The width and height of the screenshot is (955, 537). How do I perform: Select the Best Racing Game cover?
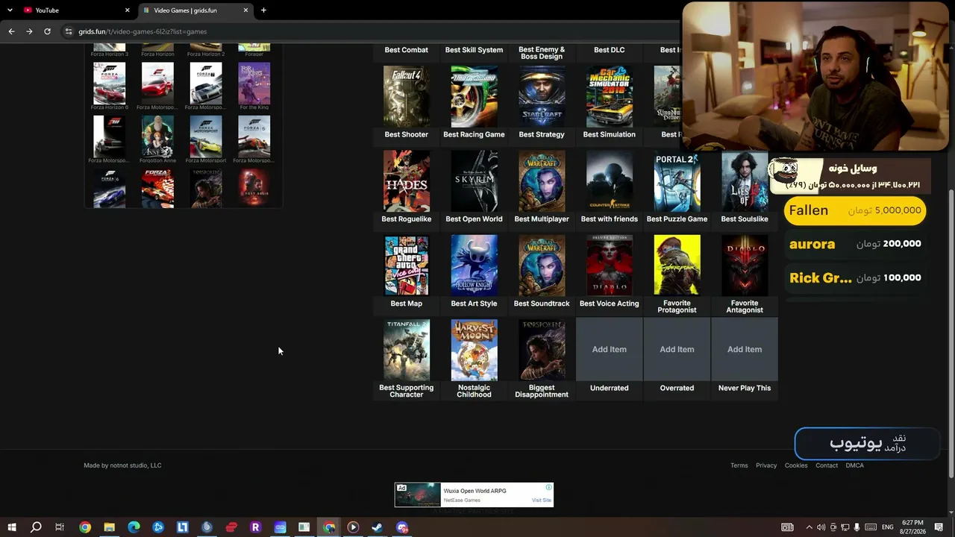pyautogui.click(x=474, y=97)
